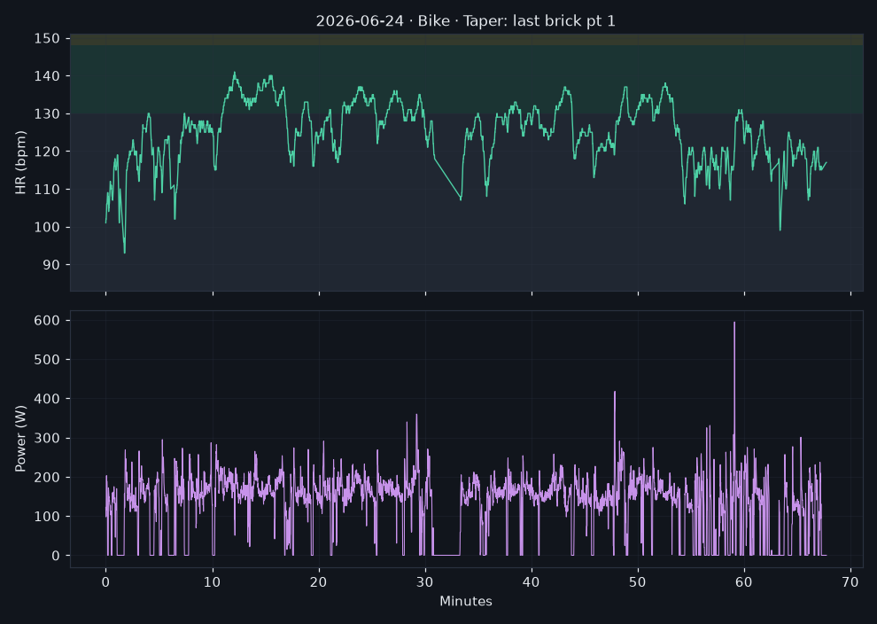Screen dimensions: 877x624
Task: Click the 100 tick on Power axis
Action: (x=47, y=517)
